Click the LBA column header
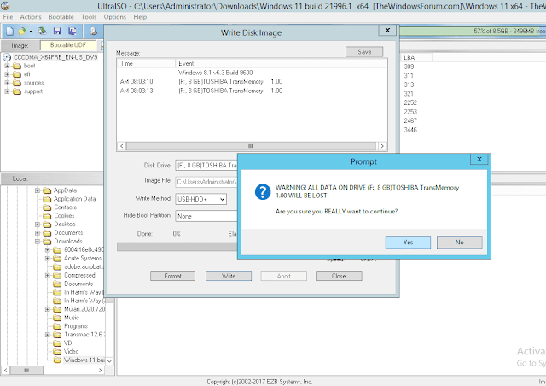Viewport: 546px width, 386px height. [x=416, y=57]
